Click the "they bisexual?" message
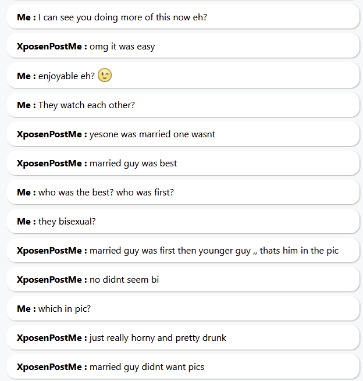 click(67, 222)
